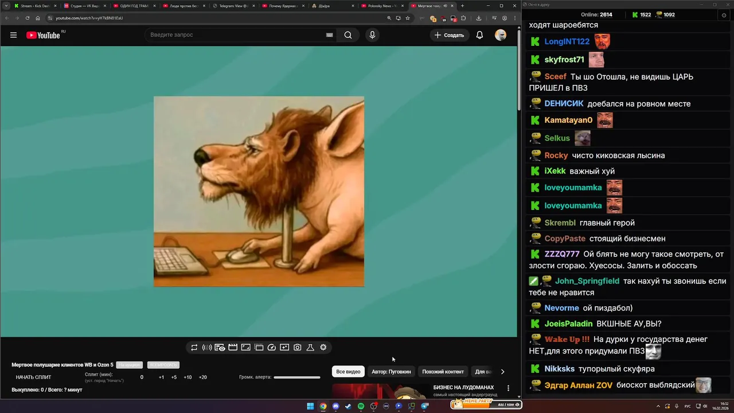Adjust the Громк. алерта volume slider

(x=296, y=377)
